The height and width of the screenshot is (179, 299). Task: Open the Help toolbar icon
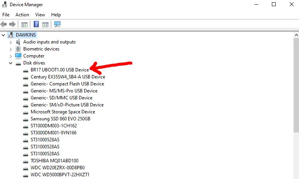[x=36, y=24]
